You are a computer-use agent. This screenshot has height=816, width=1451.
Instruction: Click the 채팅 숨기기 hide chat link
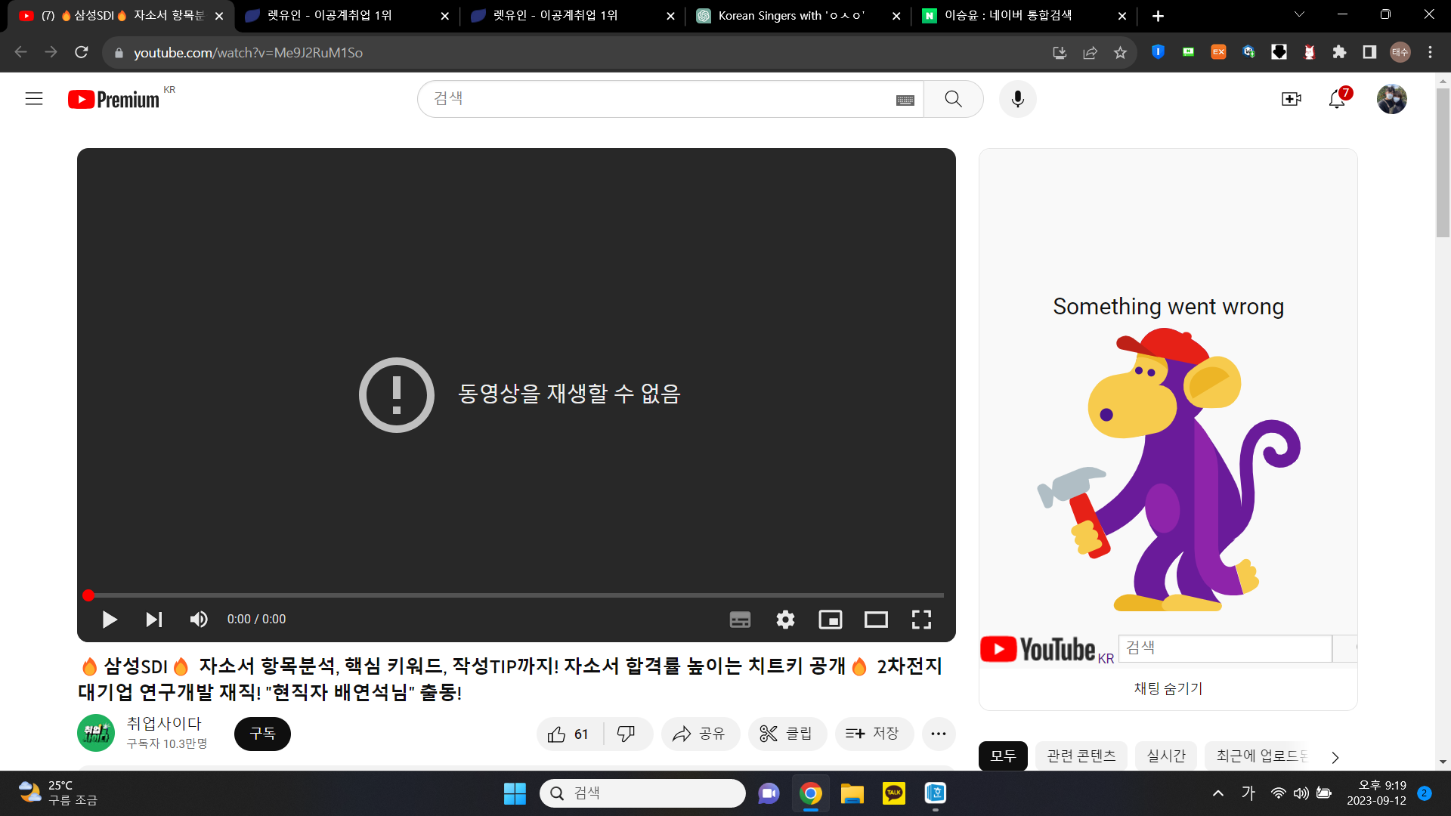tap(1168, 688)
